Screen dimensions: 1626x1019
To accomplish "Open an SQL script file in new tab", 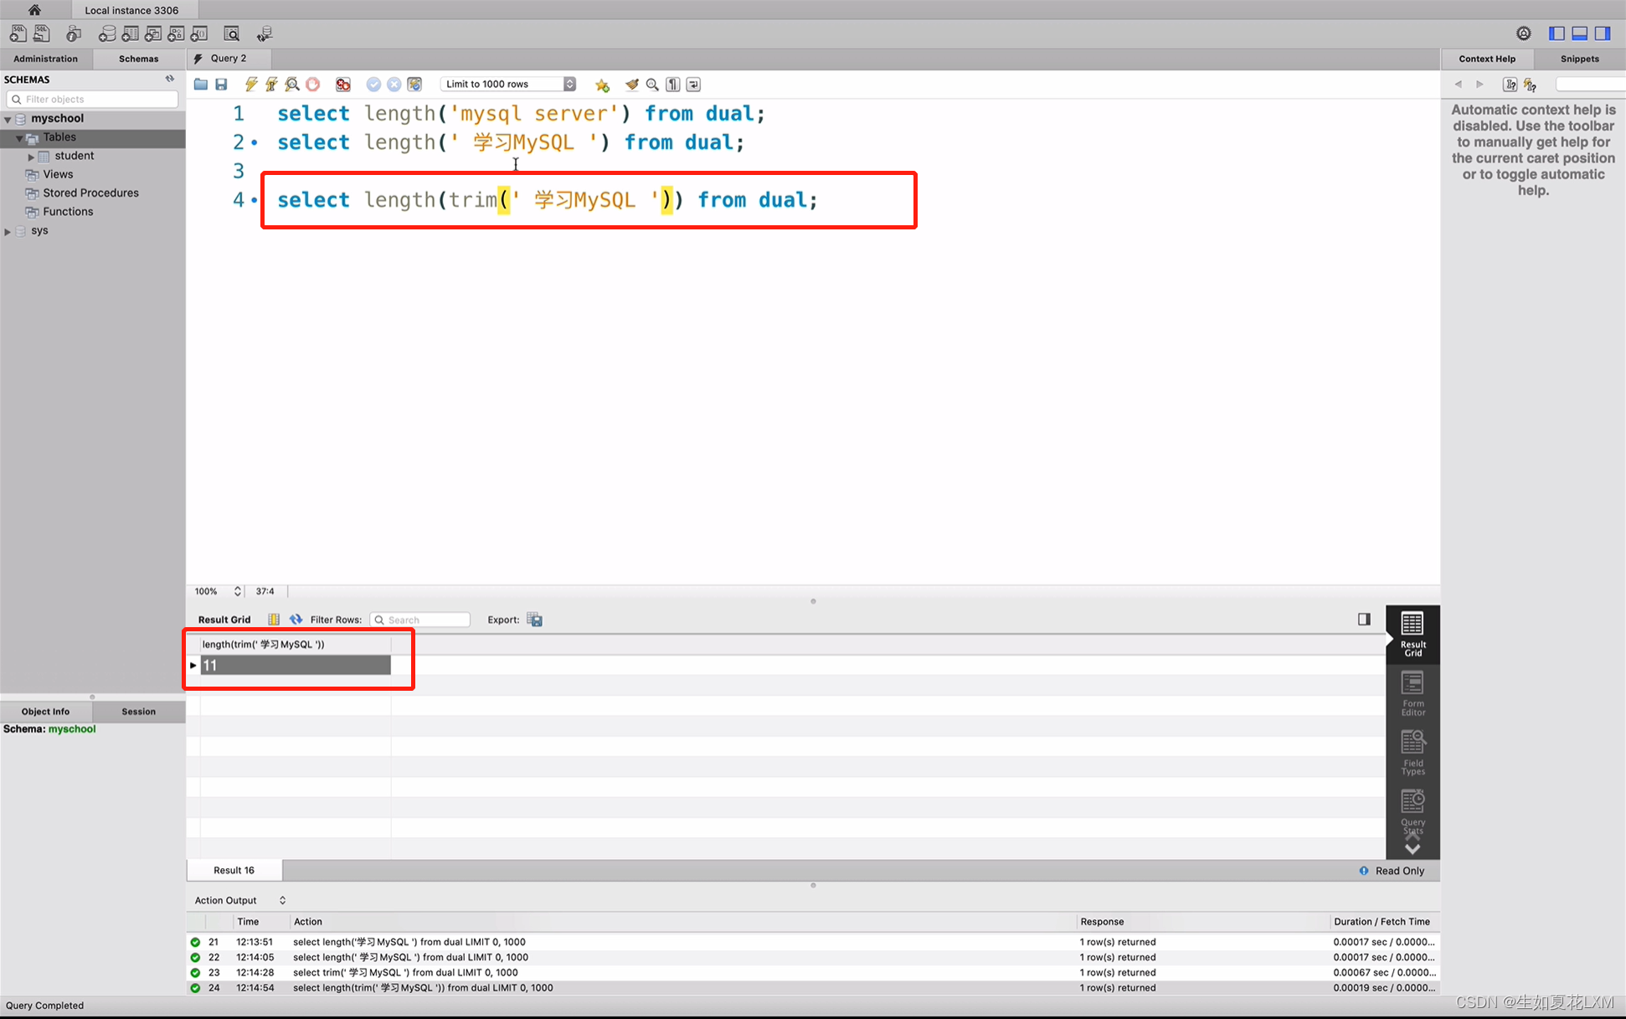I will 42,33.
